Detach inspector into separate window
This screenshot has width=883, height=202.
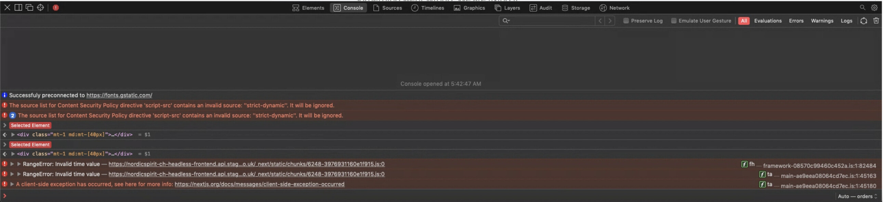click(29, 8)
